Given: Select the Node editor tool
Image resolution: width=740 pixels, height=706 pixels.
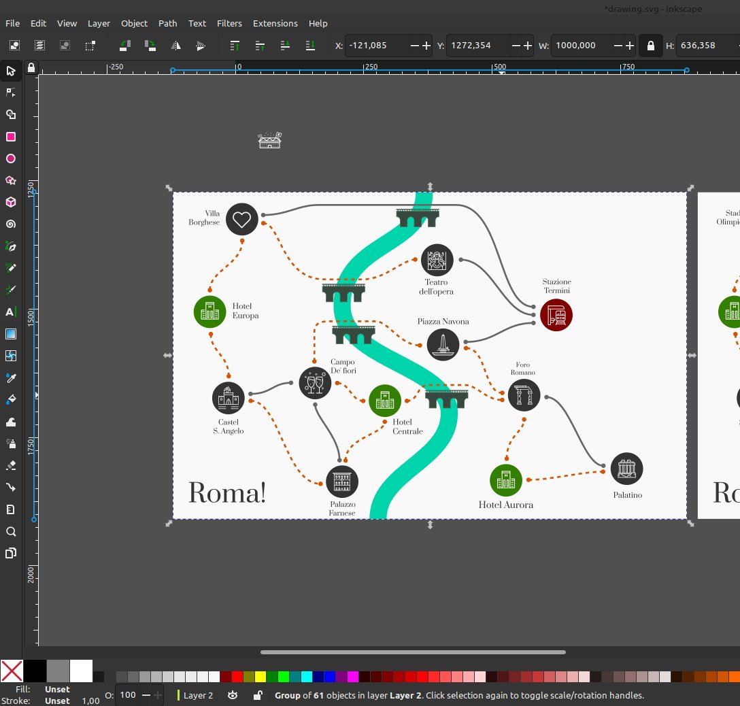Looking at the screenshot, I should point(11,92).
